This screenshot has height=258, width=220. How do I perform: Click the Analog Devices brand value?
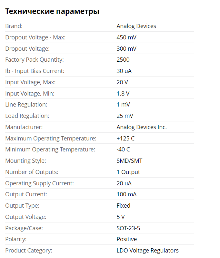(136, 26)
